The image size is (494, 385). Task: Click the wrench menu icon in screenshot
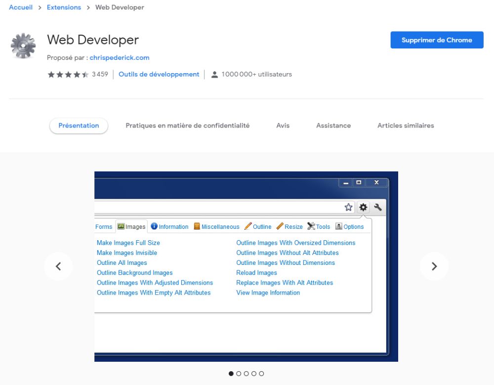(x=378, y=207)
